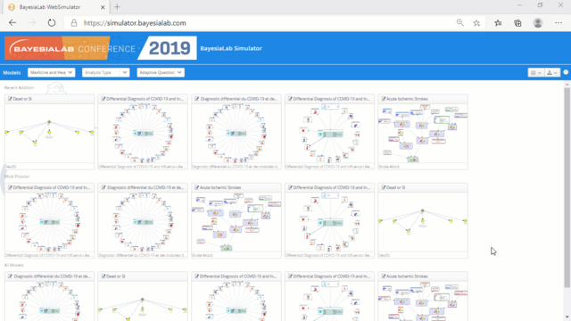Screen dimensions: 571x321
Task: Click the scrollbar down arrow
Action: click(567, 317)
